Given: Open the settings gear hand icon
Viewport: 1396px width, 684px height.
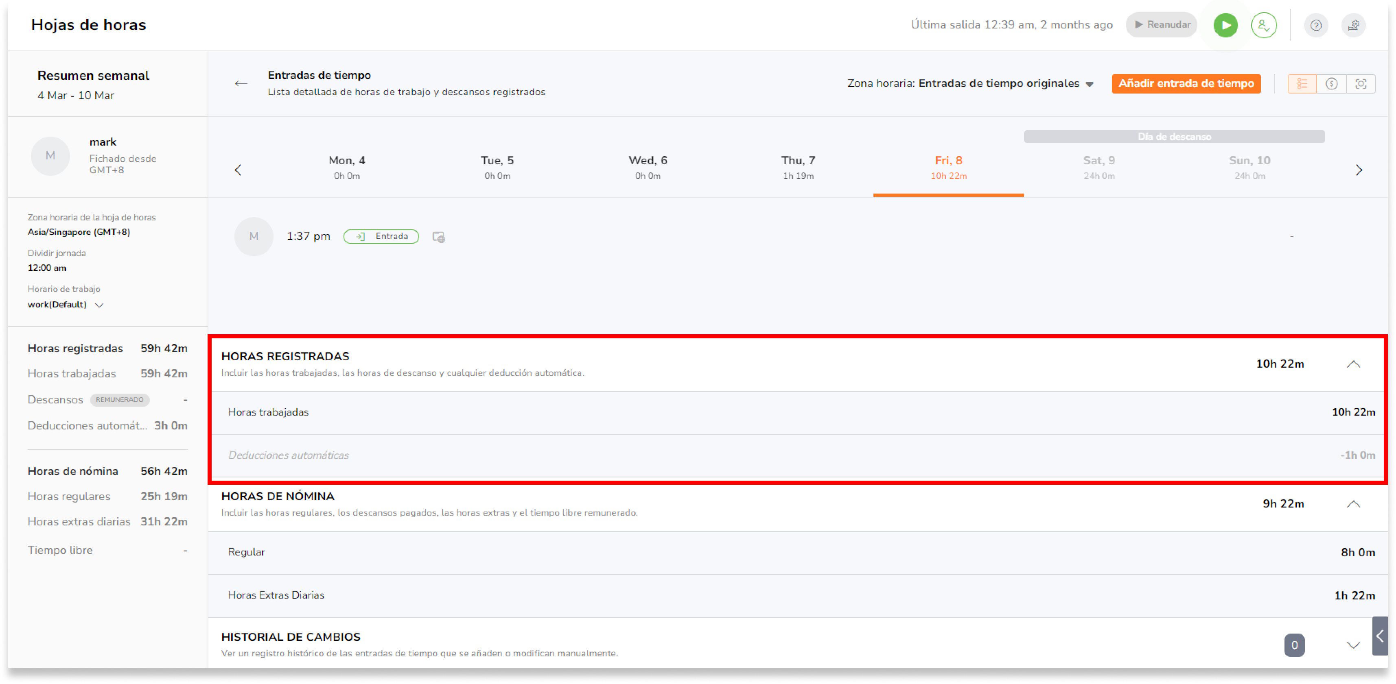Looking at the screenshot, I should click(x=1353, y=25).
